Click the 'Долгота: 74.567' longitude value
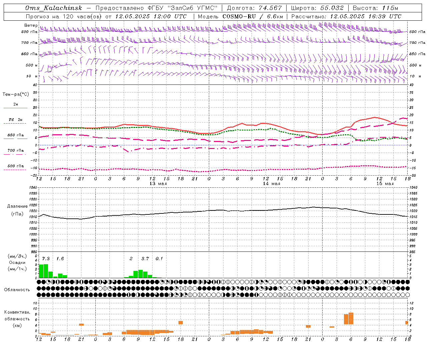The height and width of the screenshot is (342, 427). (254, 8)
